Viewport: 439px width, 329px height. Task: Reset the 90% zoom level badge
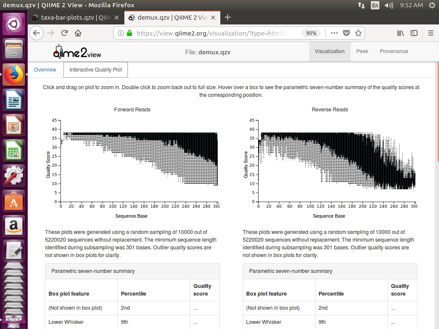311,33
